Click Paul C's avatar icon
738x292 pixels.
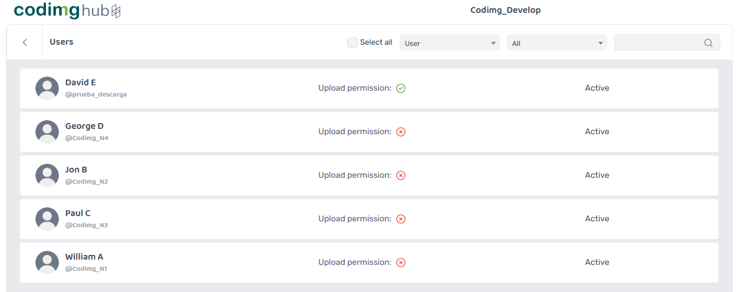47,219
